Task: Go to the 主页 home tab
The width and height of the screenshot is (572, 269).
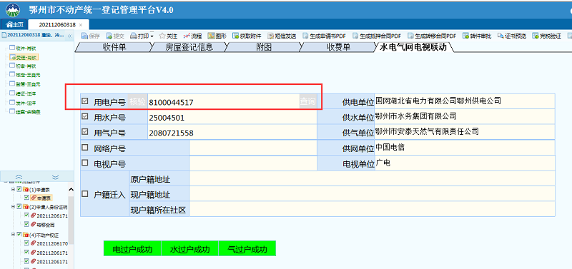Action: (x=14, y=24)
